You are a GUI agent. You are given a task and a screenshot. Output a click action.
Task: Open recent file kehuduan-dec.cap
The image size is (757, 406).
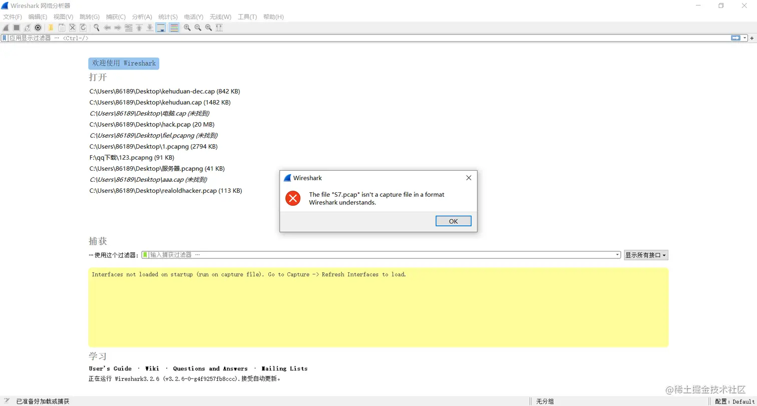[165, 91]
